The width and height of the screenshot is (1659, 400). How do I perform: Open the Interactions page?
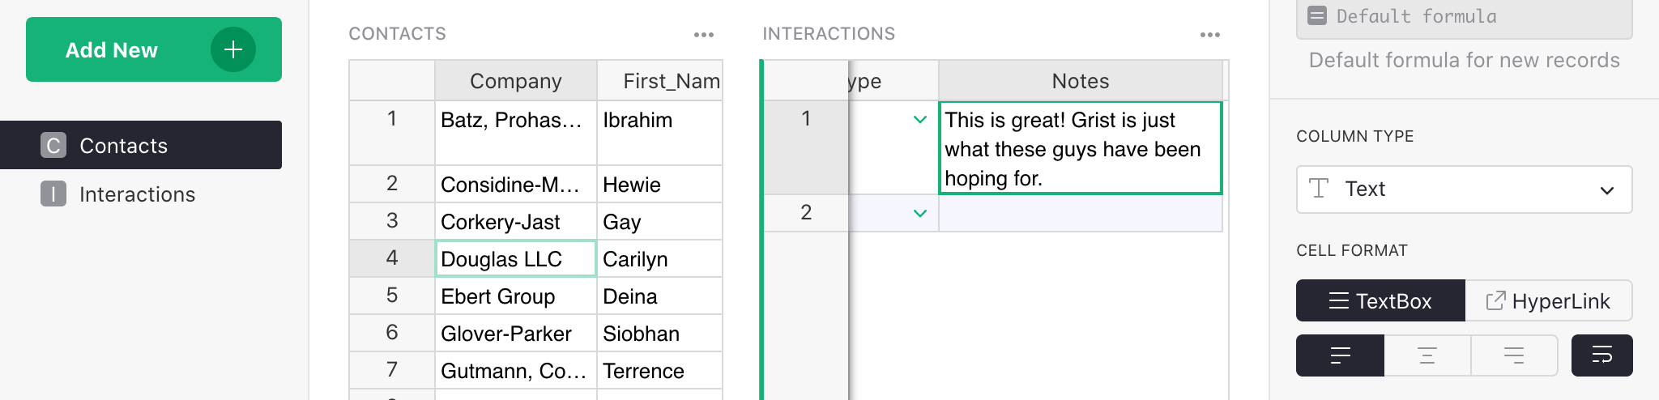(137, 194)
